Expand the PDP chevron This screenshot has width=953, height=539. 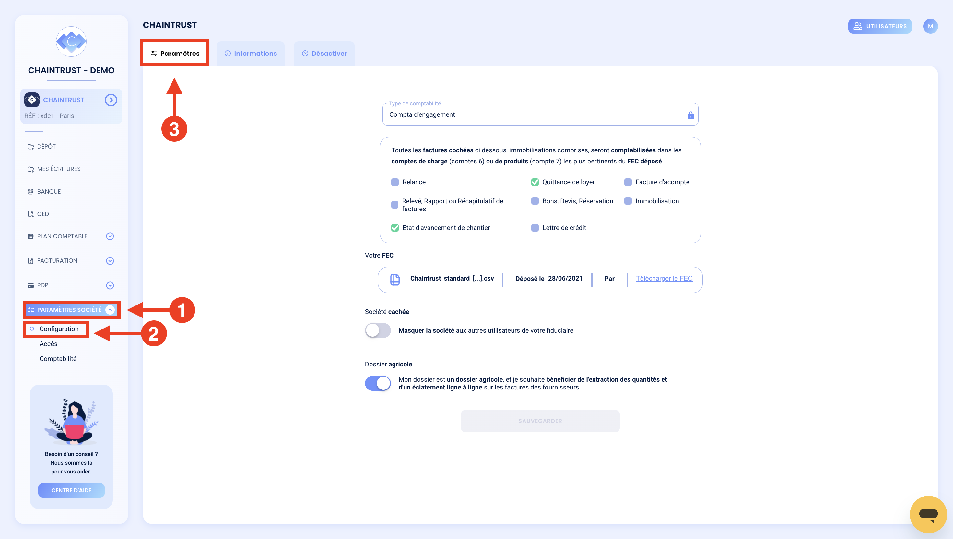click(x=110, y=285)
